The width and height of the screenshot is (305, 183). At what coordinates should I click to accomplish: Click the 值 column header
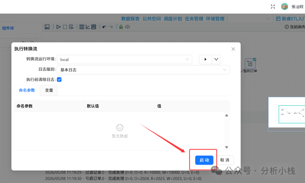click(x=192, y=106)
